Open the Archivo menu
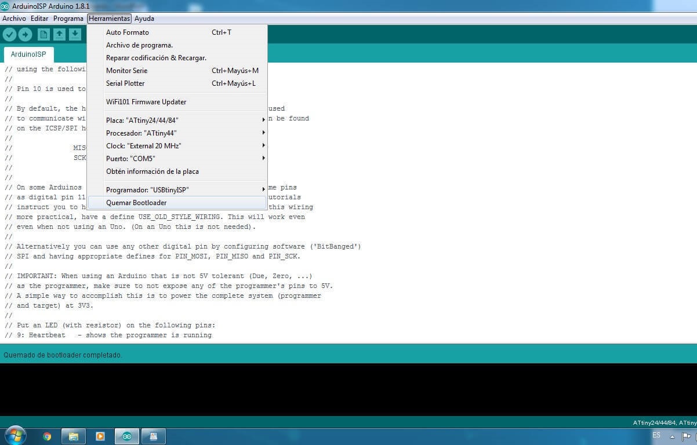697x445 pixels. [14, 19]
